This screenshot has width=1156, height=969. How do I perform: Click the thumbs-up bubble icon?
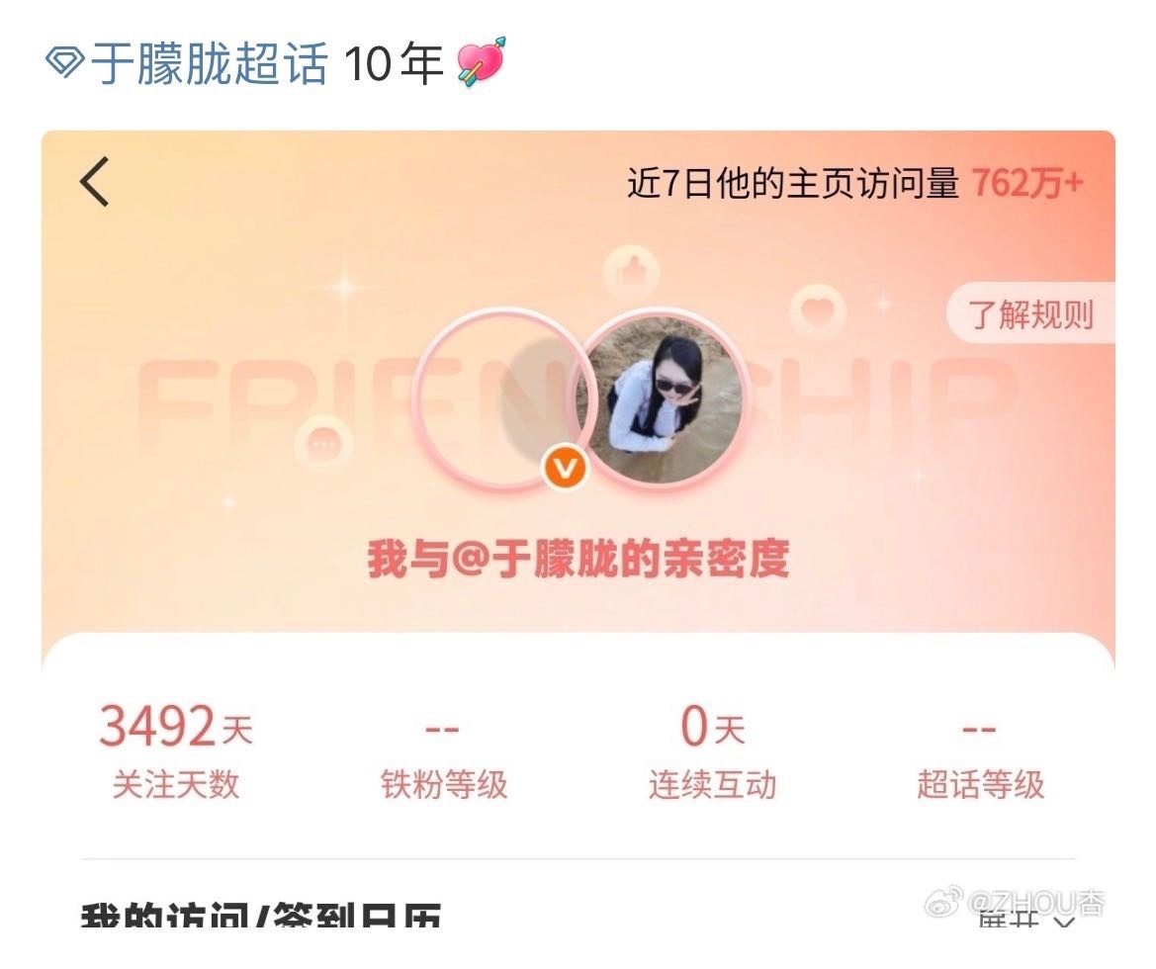(630, 271)
